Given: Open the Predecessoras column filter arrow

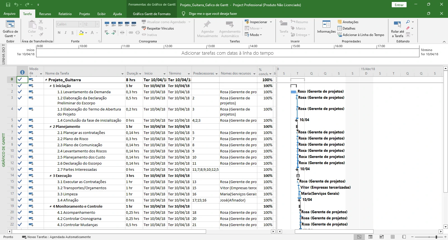Looking at the screenshot, I should click(216, 74).
